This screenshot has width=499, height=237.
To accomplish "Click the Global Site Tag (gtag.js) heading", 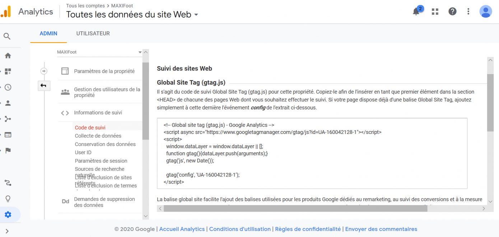I will coord(191,83).
